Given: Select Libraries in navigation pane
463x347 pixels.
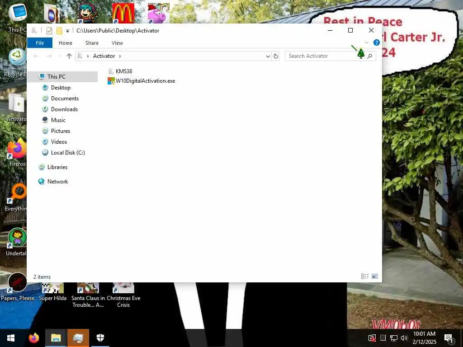Looking at the screenshot, I should tap(57, 167).
